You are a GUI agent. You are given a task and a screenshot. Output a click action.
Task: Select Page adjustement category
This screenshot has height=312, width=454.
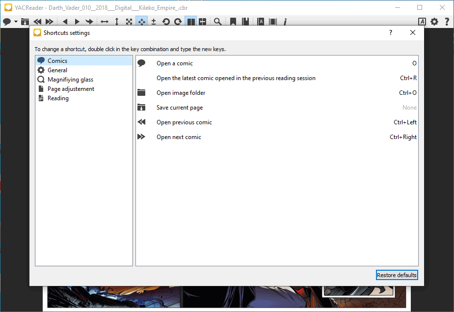(x=84, y=89)
